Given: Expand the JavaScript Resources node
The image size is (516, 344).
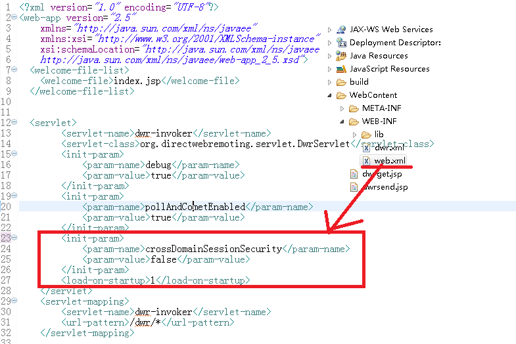Looking at the screenshot, I should click(x=329, y=69).
